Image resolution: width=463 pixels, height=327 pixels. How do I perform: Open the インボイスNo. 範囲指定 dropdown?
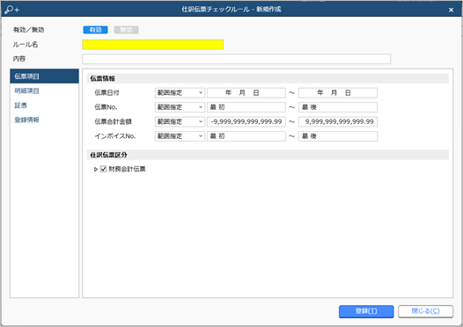point(180,136)
